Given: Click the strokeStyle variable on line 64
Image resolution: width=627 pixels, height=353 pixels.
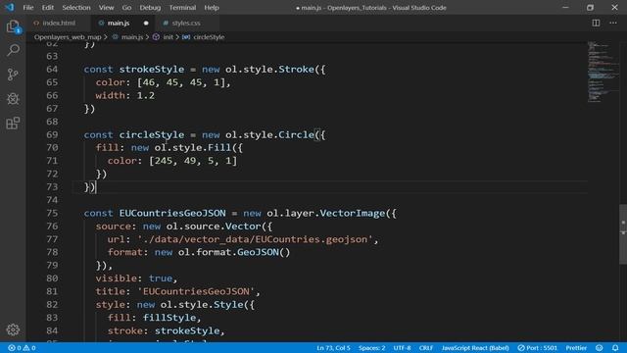Looking at the screenshot, I should pos(152,70).
